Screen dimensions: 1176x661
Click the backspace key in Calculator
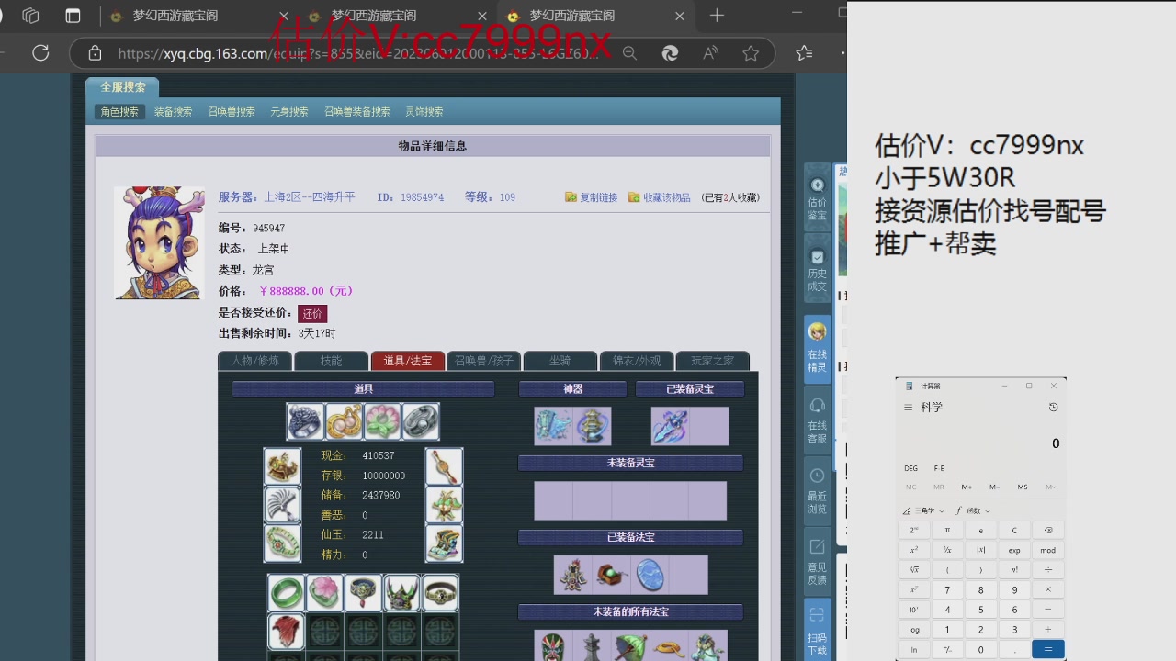click(x=1048, y=531)
